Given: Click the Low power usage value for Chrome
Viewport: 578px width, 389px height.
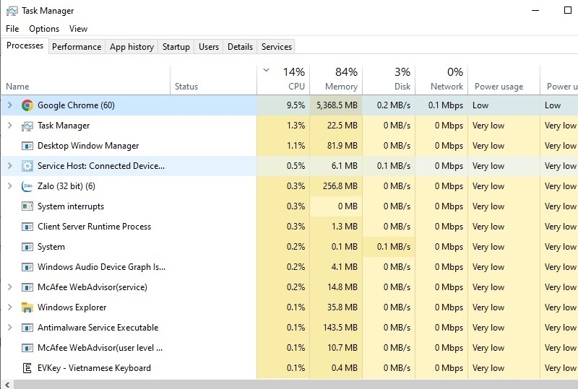Looking at the screenshot, I should [x=480, y=105].
